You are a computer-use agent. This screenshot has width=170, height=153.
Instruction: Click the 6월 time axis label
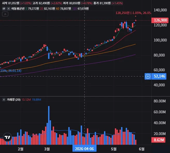pyautogui.click(x=142, y=149)
